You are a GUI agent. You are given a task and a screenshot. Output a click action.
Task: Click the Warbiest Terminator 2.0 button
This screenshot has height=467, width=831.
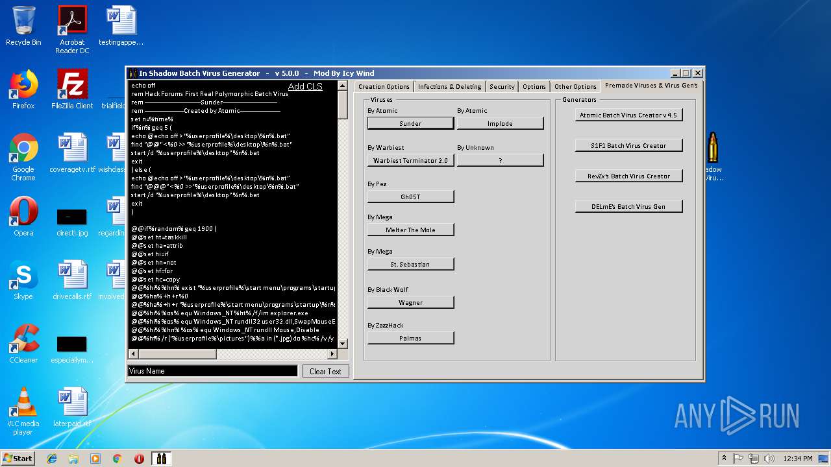pyautogui.click(x=410, y=160)
